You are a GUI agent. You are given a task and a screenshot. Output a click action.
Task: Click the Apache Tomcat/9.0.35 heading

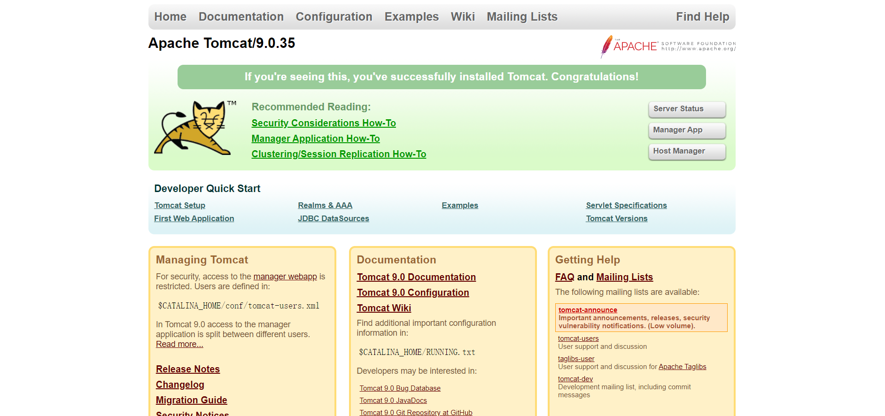click(x=222, y=43)
